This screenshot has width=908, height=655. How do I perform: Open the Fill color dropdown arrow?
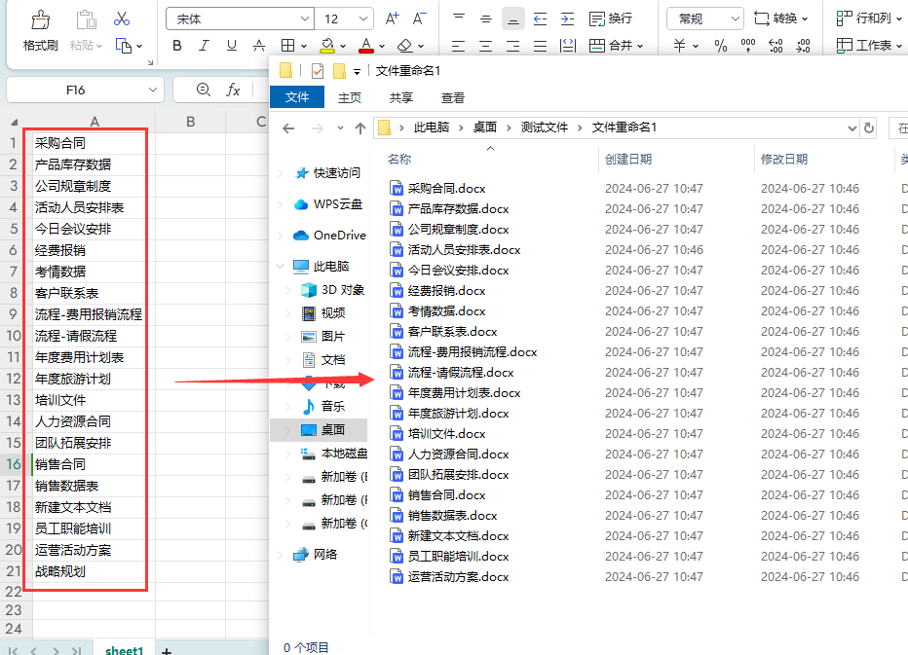coord(343,47)
